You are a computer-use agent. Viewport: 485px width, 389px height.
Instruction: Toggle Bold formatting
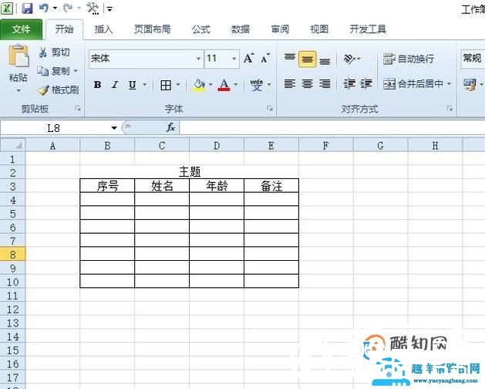click(97, 85)
